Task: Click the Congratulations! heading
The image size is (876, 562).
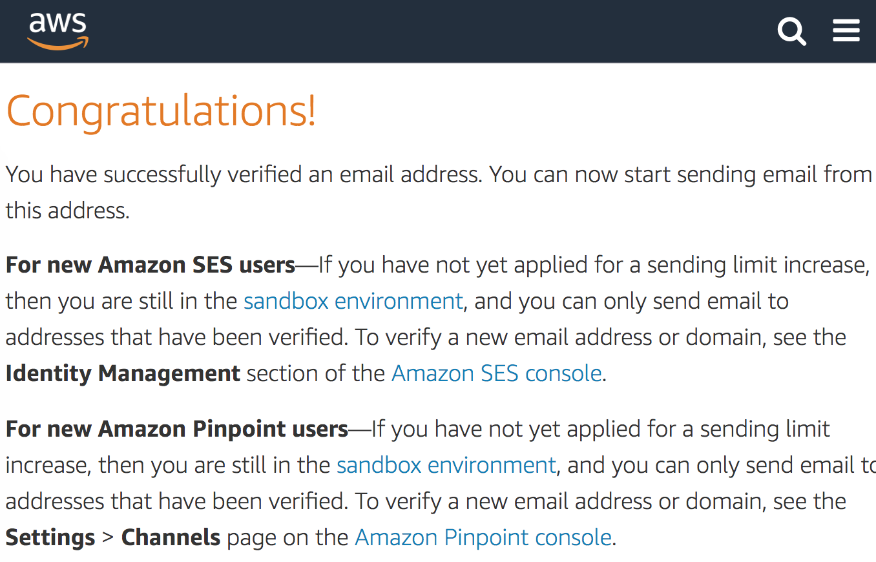Action: [161, 110]
